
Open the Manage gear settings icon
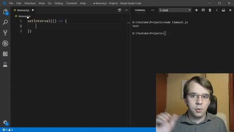[x=5, y=122]
